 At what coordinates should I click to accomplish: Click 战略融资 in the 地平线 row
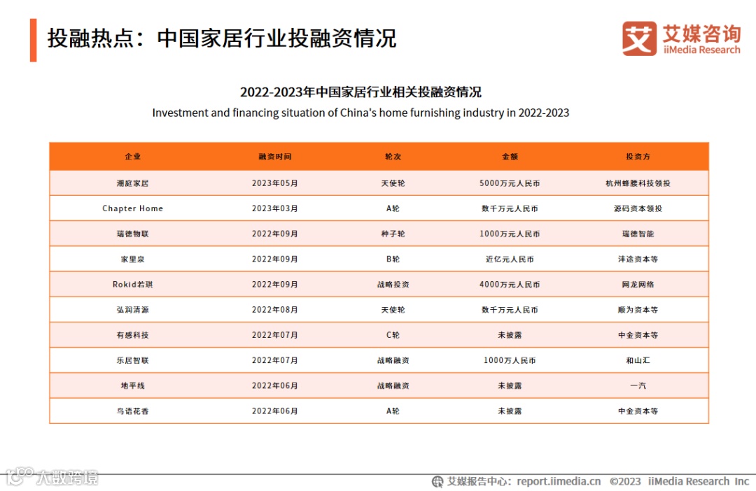(393, 385)
